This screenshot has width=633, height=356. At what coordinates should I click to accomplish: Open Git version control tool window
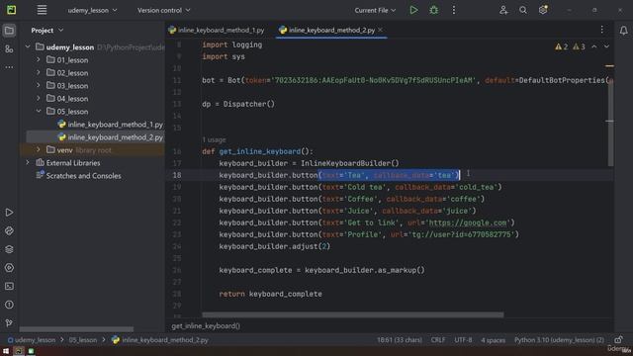pyautogui.click(x=9, y=323)
